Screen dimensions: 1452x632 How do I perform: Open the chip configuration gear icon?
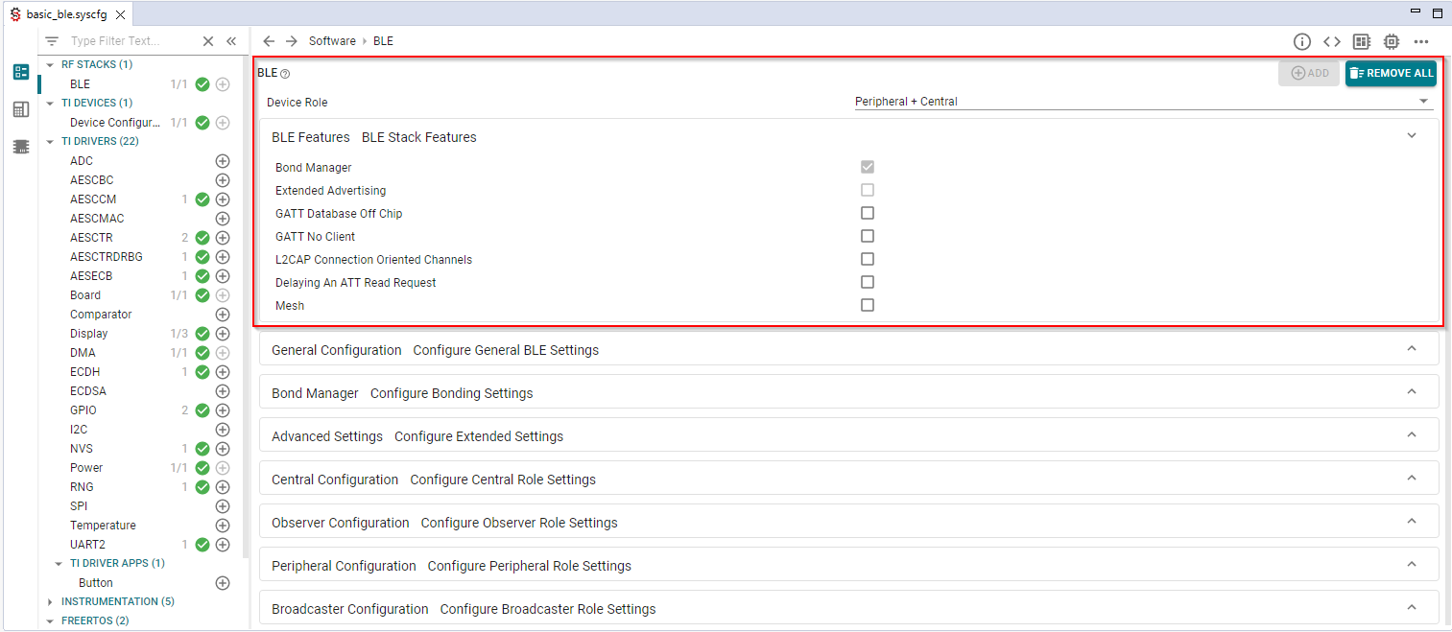[x=1391, y=41]
